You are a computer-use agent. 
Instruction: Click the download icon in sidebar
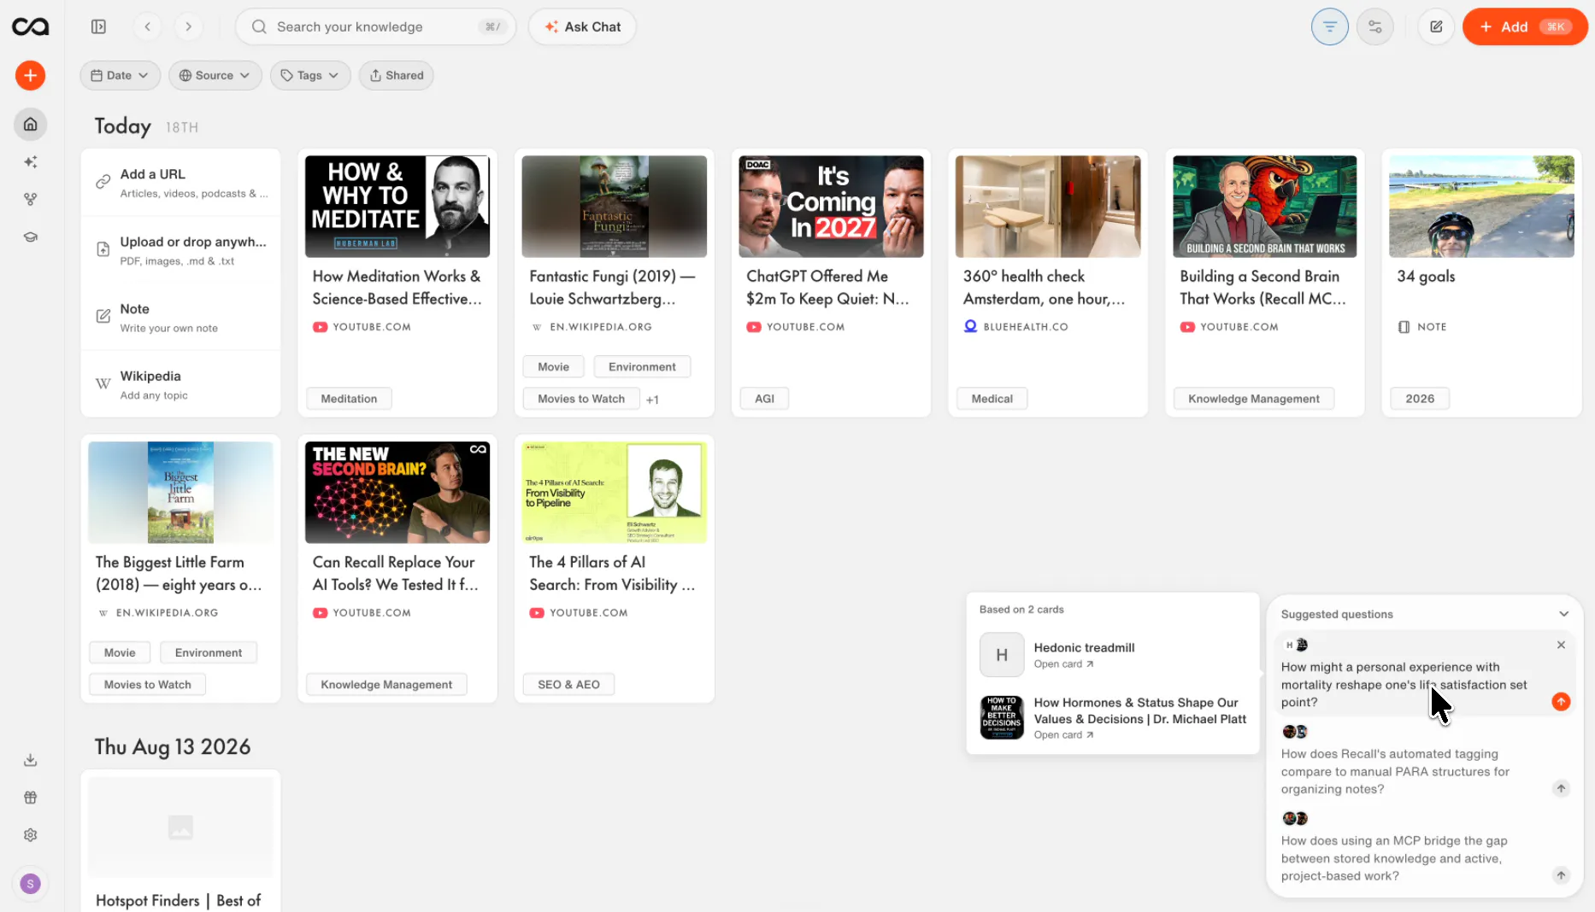pyautogui.click(x=30, y=760)
